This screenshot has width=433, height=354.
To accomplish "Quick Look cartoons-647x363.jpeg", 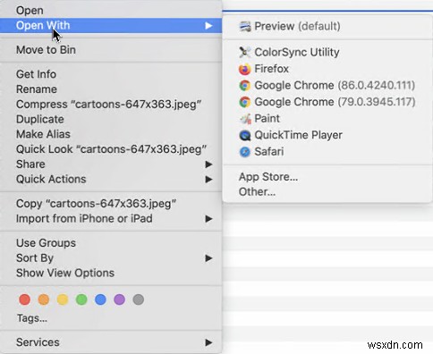I will [111, 149].
